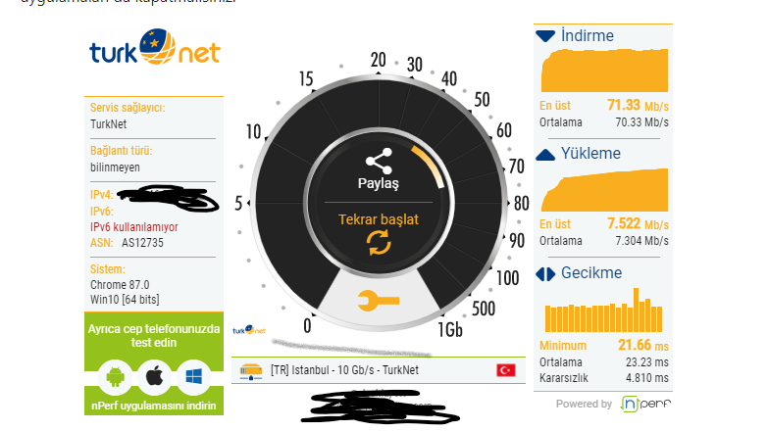This screenshot has height=431, width=768.
Task: Click the İndirme download arrow icon
Action: 545,36
